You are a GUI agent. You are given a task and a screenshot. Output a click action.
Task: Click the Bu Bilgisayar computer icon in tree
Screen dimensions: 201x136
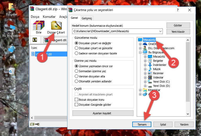point(145,52)
